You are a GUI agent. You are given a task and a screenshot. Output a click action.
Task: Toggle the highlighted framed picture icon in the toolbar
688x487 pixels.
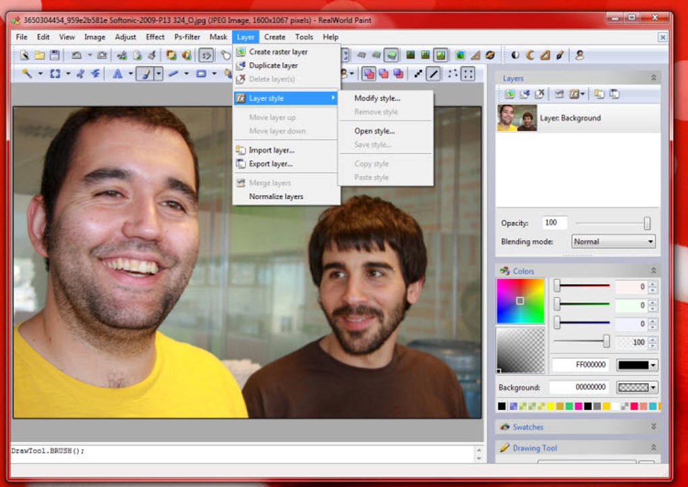click(x=440, y=55)
